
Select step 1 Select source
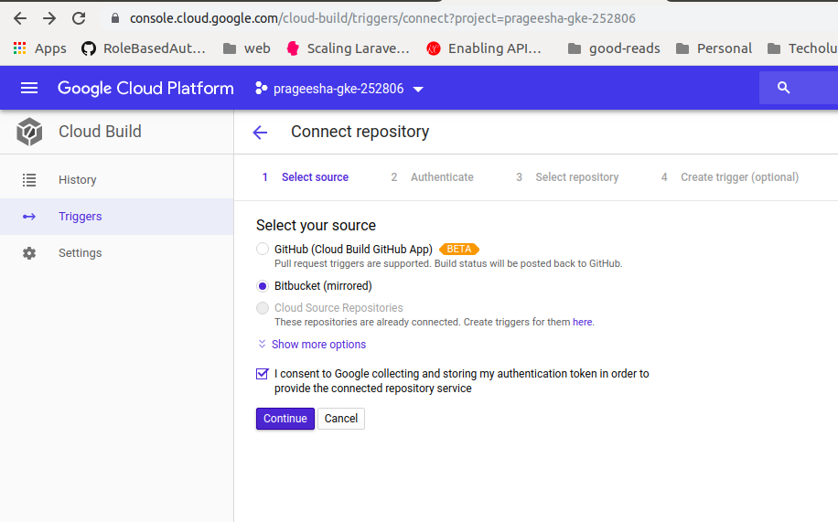(x=306, y=177)
